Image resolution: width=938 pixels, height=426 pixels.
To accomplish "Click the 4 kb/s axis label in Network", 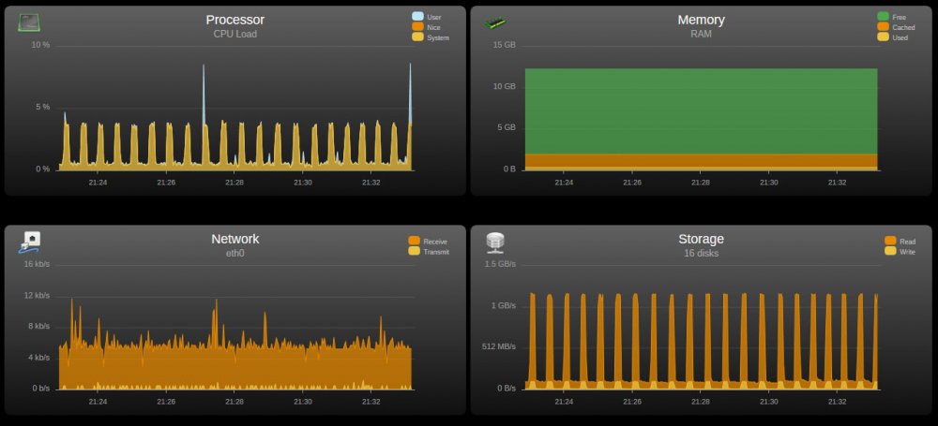I will pyautogui.click(x=38, y=358).
